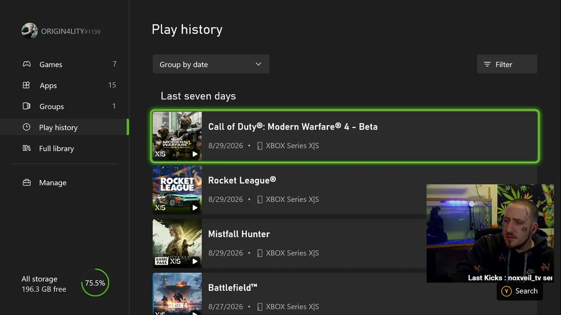Click the X|S badge on Rocket League cover

point(160,208)
